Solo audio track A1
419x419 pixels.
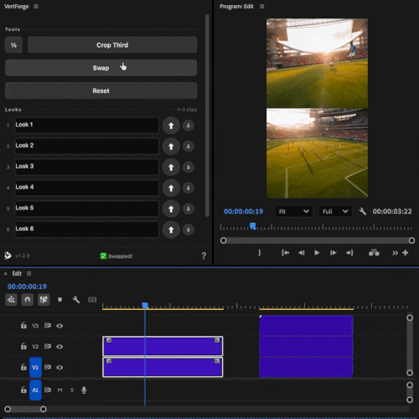pyautogui.click(x=72, y=390)
